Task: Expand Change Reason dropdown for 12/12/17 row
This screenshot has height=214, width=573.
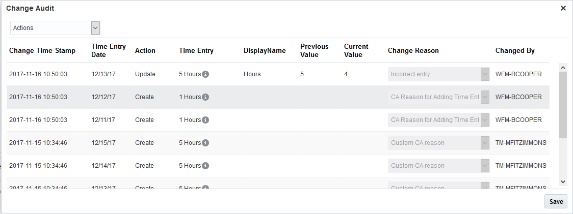Action: click(x=485, y=97)
